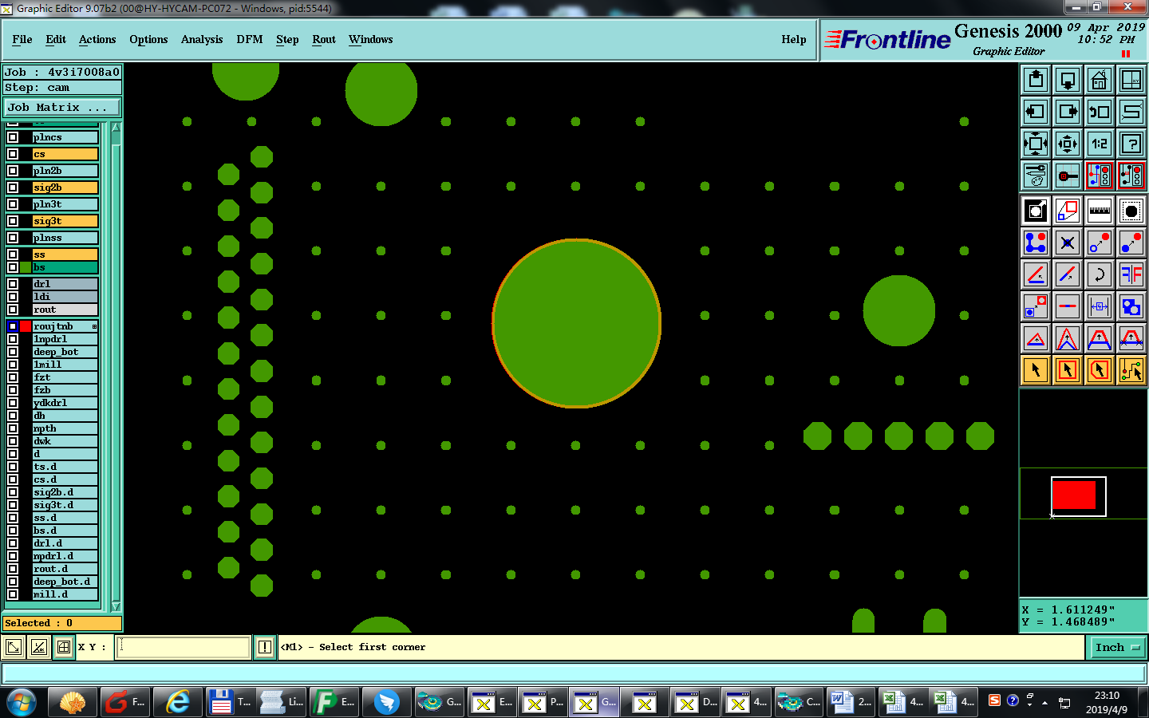Select the polygon area selection tool
This screenshot has height=718, width=1149.
(1100, 370)
